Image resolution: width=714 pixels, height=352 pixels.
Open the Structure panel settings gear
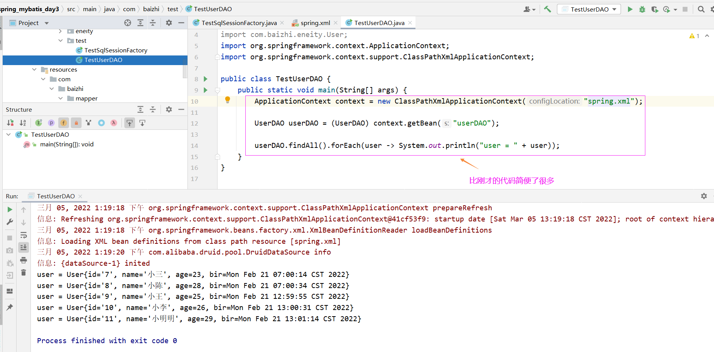(169, 109)
